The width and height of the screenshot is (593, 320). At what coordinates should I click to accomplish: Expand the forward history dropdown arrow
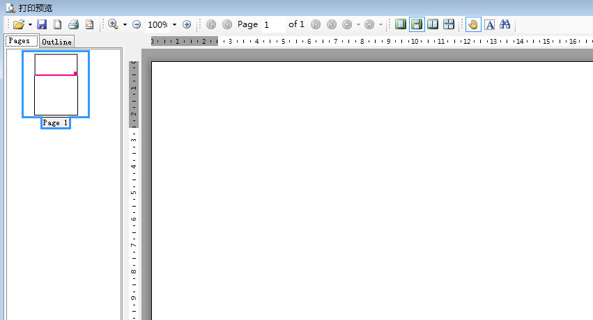click(380, 25)
